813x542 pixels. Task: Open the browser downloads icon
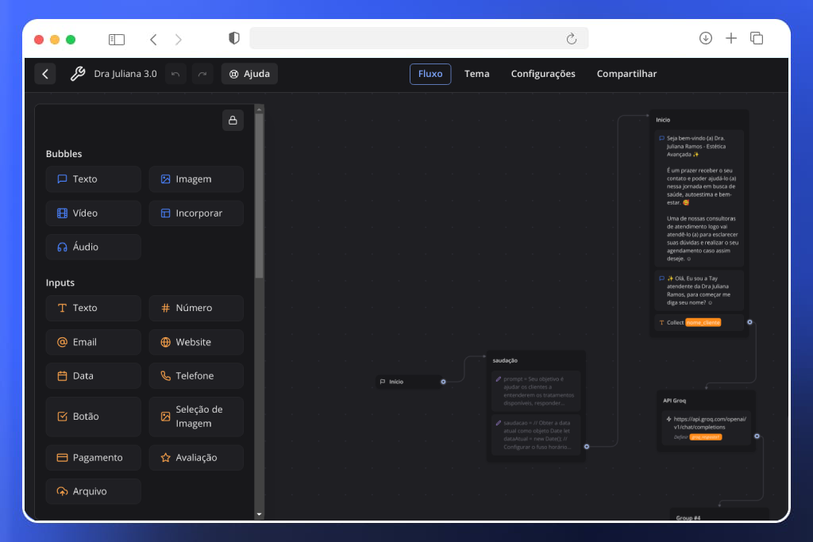[705, 38]
